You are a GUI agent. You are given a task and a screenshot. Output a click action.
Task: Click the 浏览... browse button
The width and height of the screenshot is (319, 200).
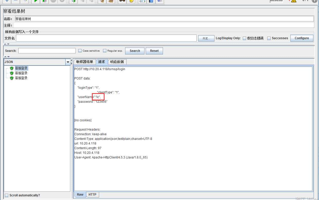pyautogui.click(x=206, y=38)
